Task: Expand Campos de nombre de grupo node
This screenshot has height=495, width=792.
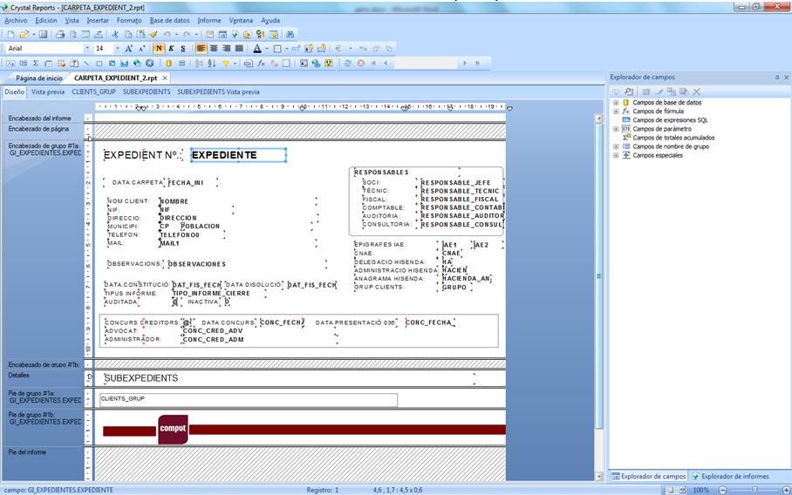Action: click(x=616, y=146)
